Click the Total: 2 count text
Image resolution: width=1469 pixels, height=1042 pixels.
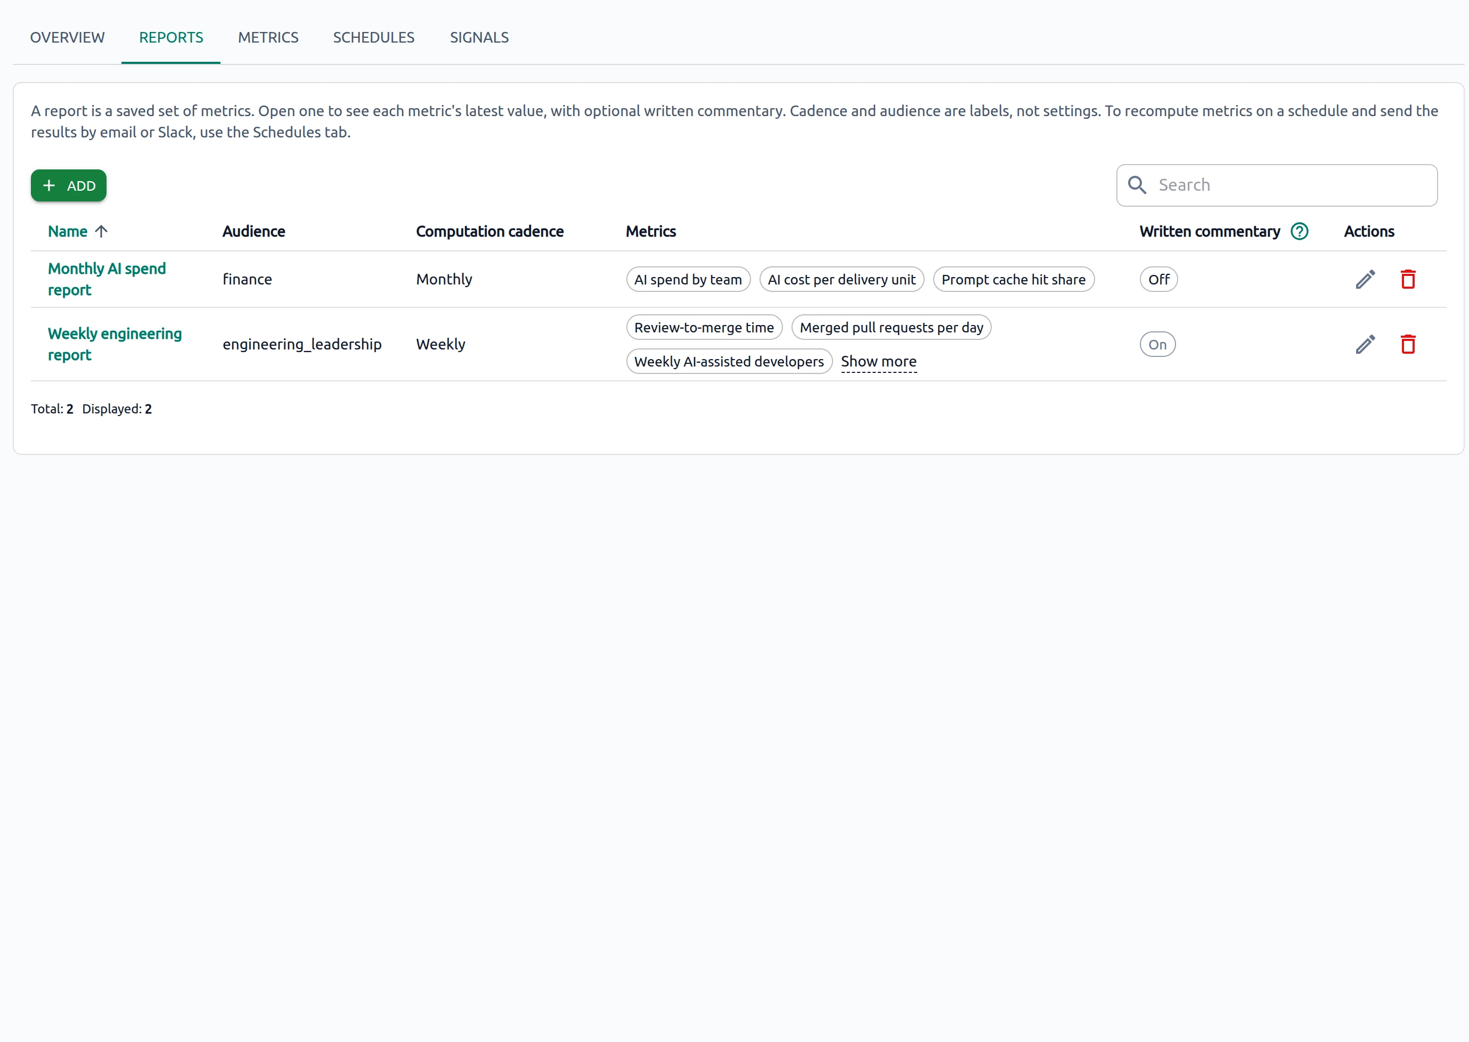(x=52, y=409)
